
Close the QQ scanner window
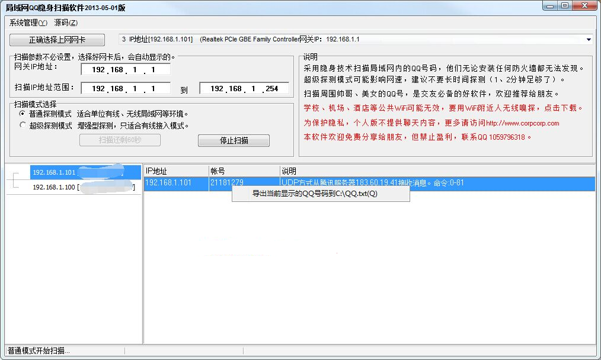pos(585,5)
